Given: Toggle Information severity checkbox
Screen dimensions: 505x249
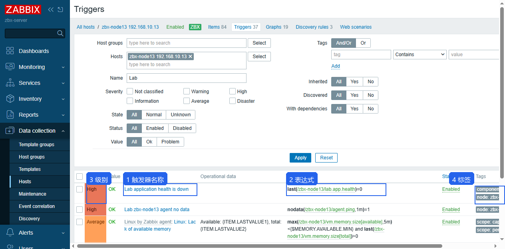Looking at the screenshot, I should coord(130,101).
